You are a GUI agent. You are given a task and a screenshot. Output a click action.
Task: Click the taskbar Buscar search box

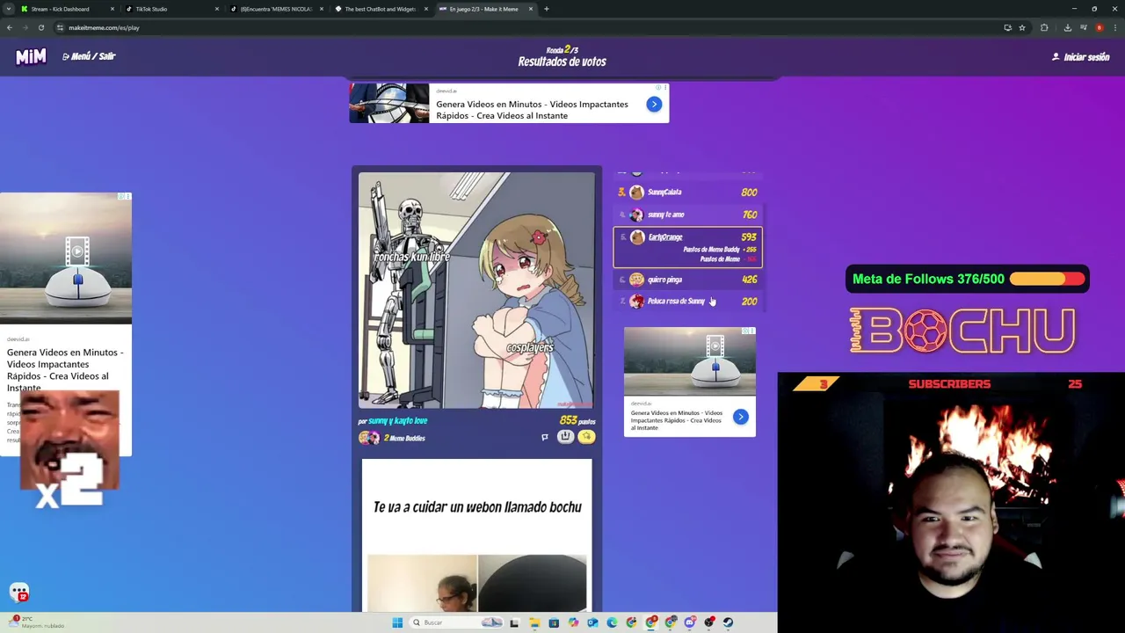click(456, 622)
